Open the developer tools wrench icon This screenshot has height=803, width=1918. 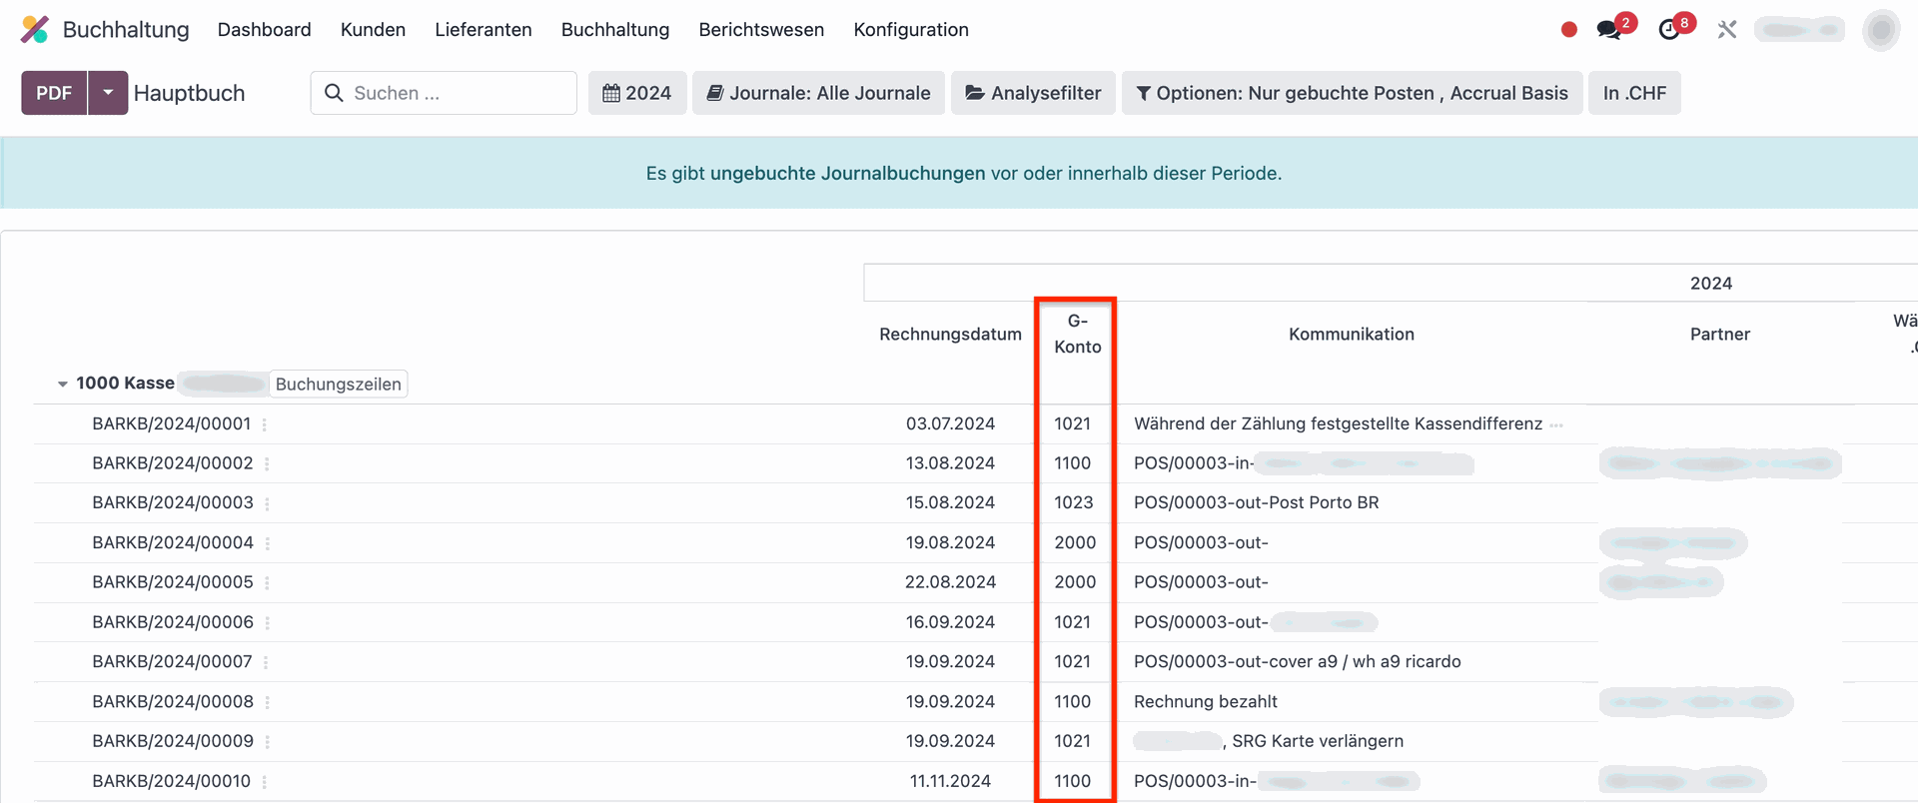pyautogui.click(x=1727, y=30)
